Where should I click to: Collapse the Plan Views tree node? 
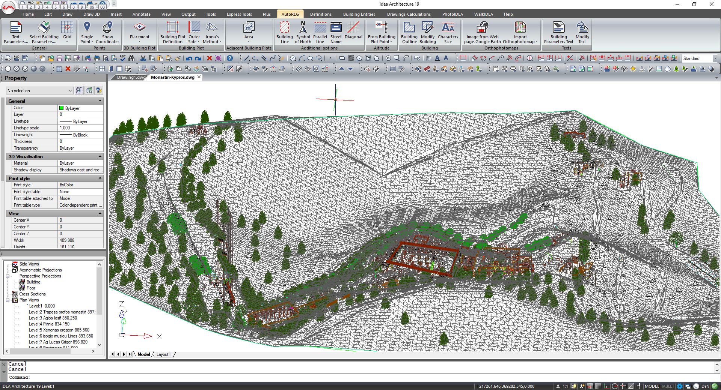[8, 300]
